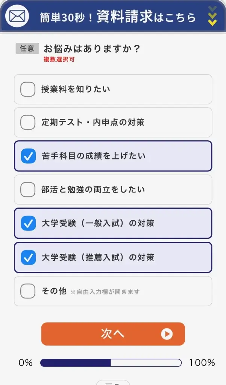Uncheck 苦手科目の成績を上げたい checkbox
The width and height of the screenshot is (226, 385).
tap(28, 156)
